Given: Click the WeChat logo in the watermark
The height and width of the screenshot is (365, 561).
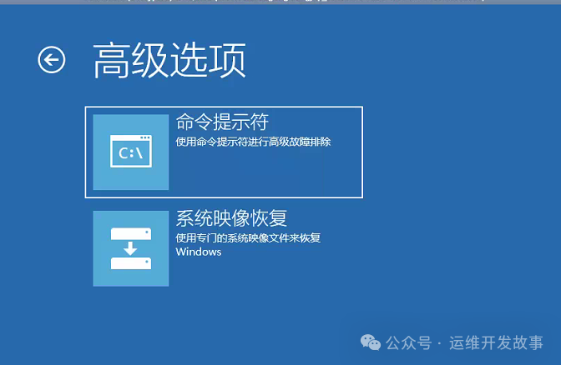Looking at the screenshot, I should point(368,342).
